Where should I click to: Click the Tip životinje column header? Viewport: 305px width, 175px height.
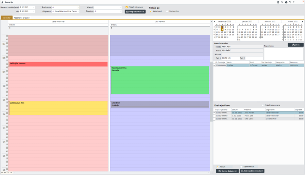[x=268, y=62]
